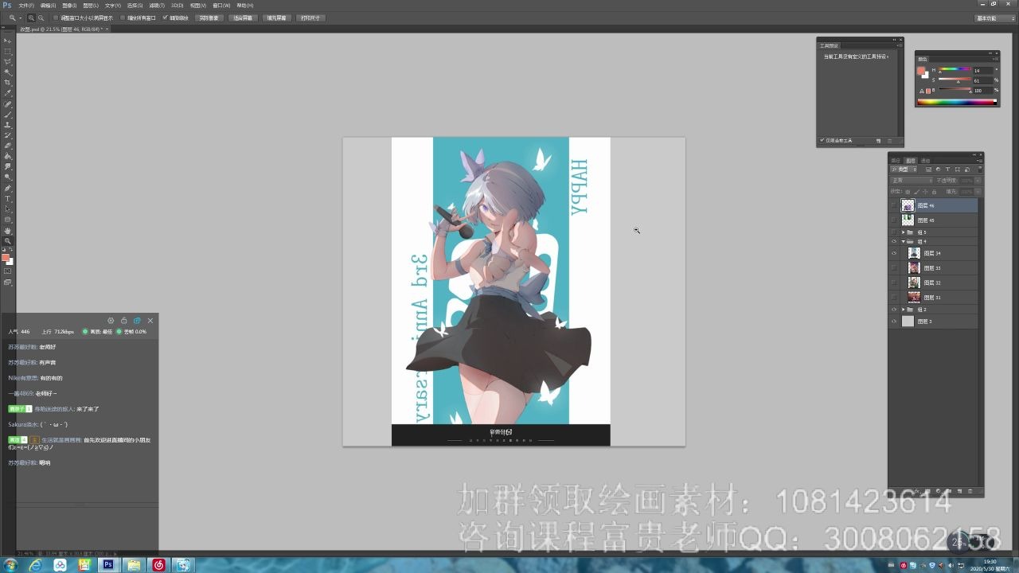
Task: Open settings gear in the live chat overlay
Action: (x=111, y=321)
